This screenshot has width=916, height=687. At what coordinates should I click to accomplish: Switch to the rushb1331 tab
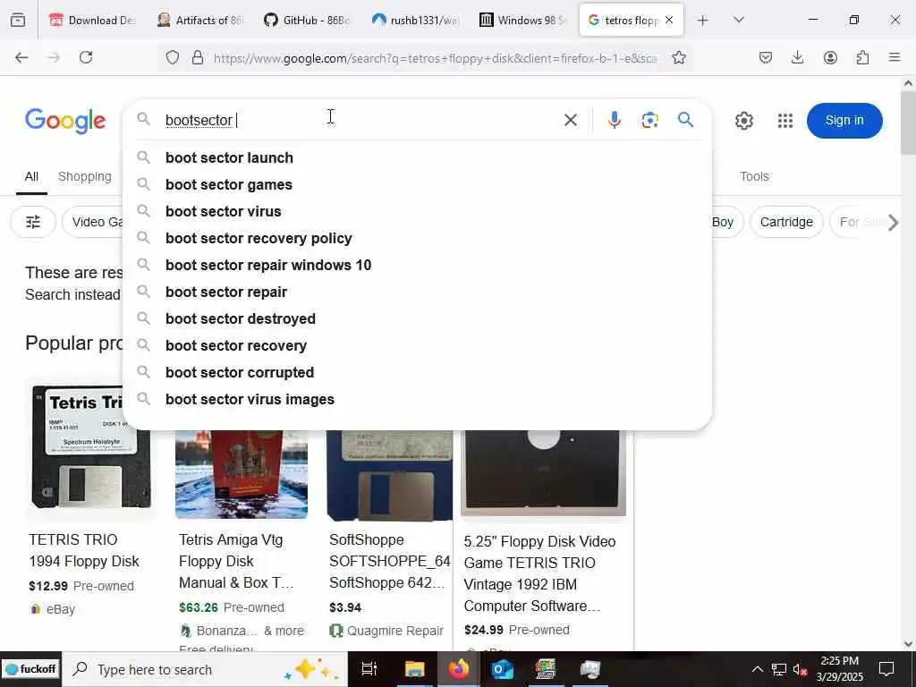tap(415, 20)
